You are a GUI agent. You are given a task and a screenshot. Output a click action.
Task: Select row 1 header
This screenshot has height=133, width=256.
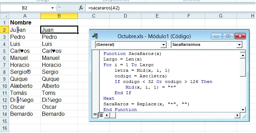5,23
